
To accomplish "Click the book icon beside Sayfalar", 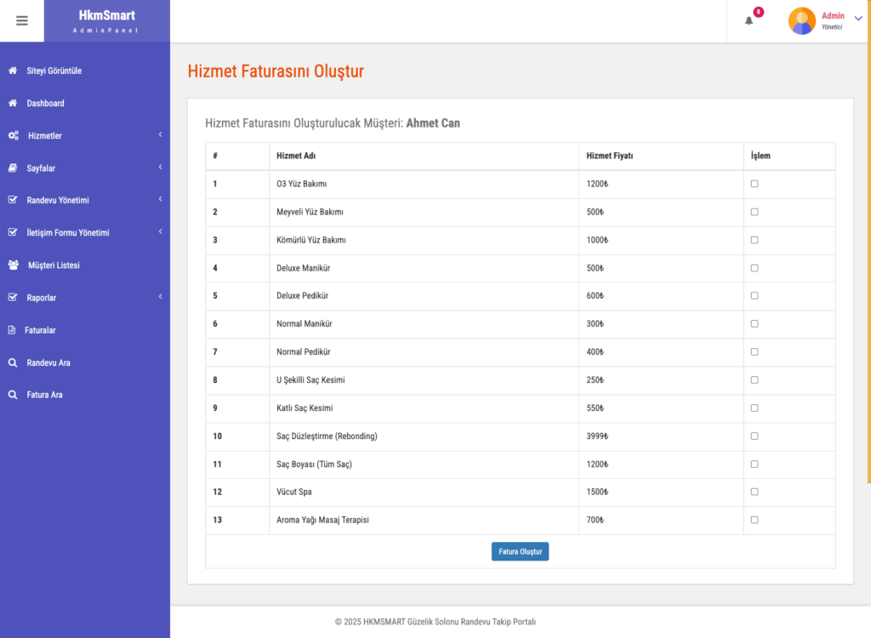I will (13, 168).
